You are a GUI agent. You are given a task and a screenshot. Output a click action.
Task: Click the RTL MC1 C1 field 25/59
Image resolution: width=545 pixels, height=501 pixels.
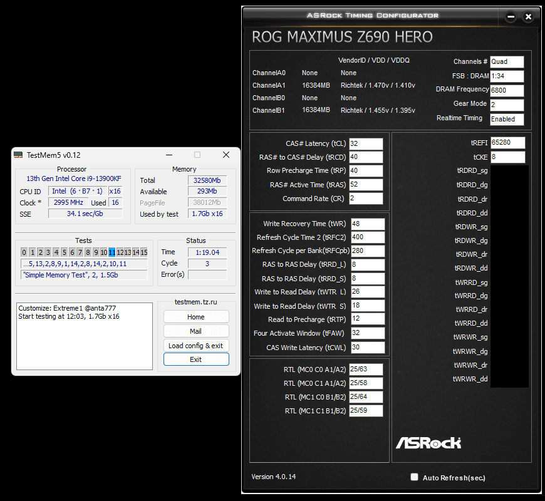tap(366, 411)
